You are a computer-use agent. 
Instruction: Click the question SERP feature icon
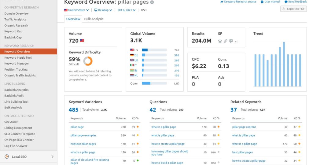coord(231,41)
